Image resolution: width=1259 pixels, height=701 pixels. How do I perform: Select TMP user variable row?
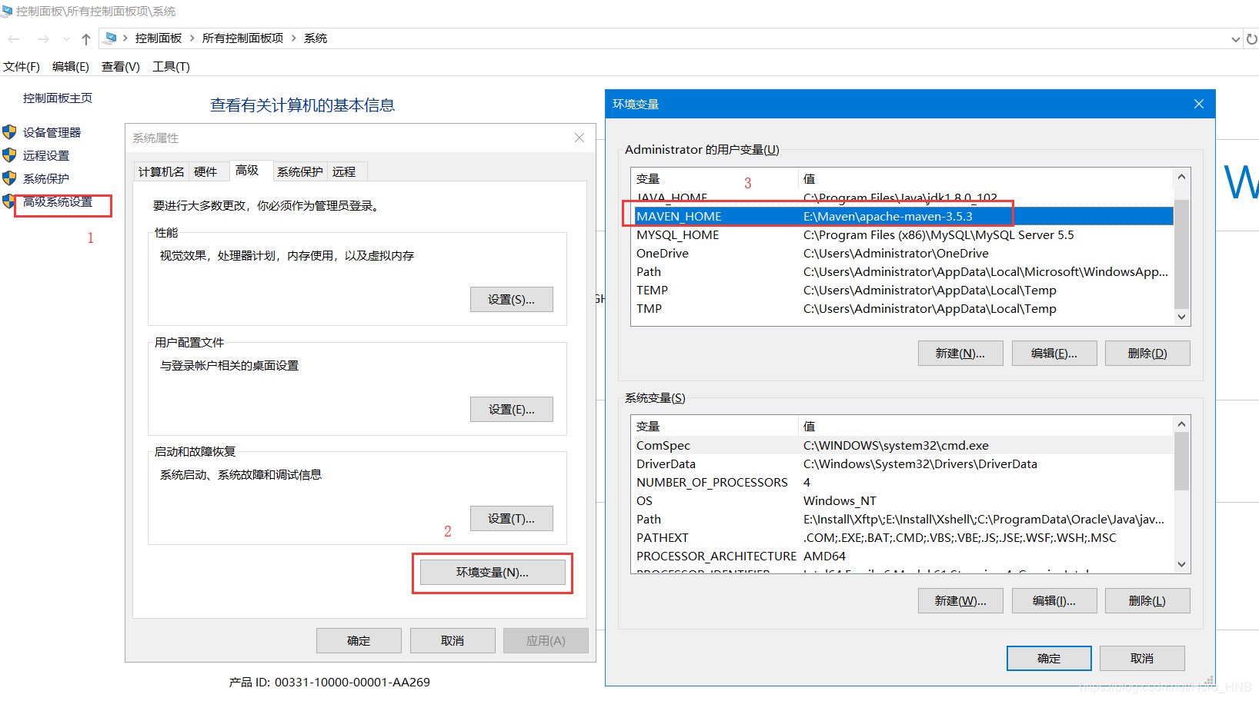[903, 309]
